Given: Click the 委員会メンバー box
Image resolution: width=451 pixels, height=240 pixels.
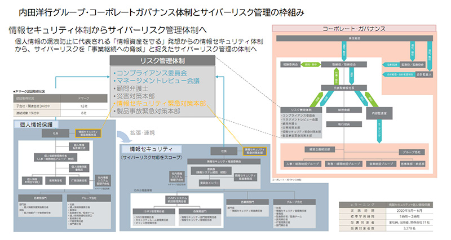Looking at the screenshot, I should 209,183.
